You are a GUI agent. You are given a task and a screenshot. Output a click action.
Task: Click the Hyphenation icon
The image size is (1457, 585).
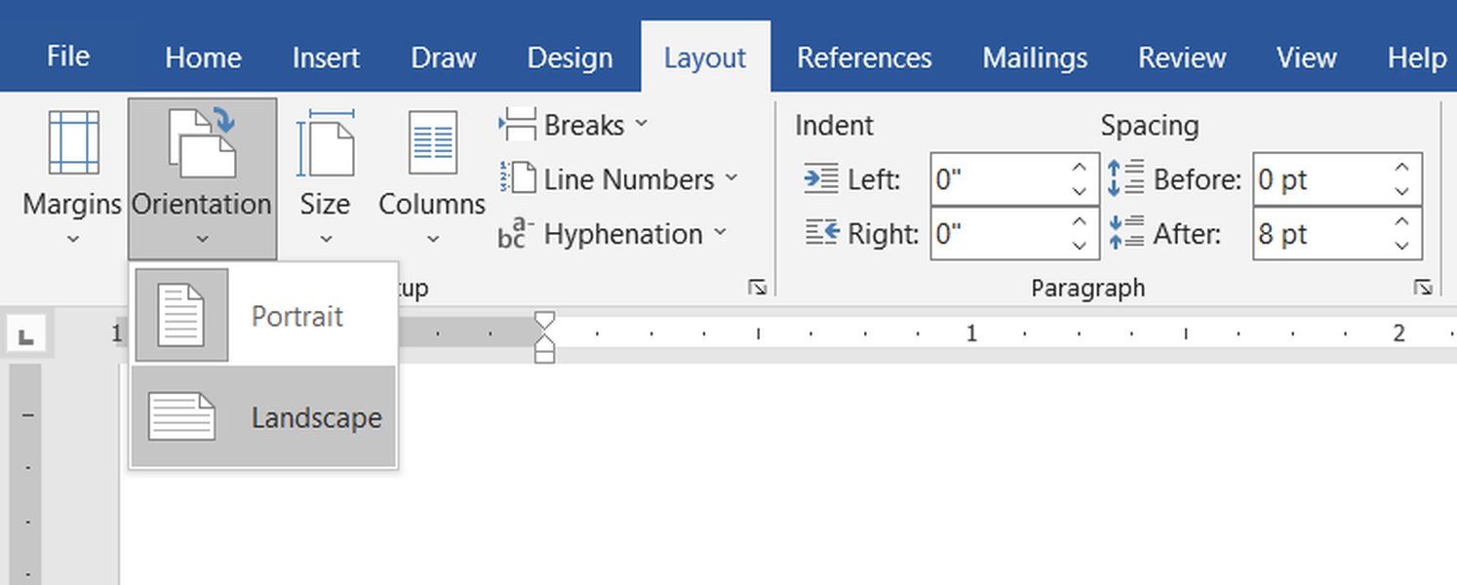pos(518,234)
